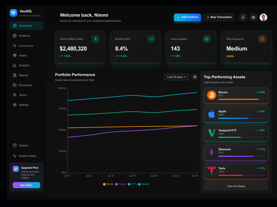Click the Add Portfolio button

point(188,17)
